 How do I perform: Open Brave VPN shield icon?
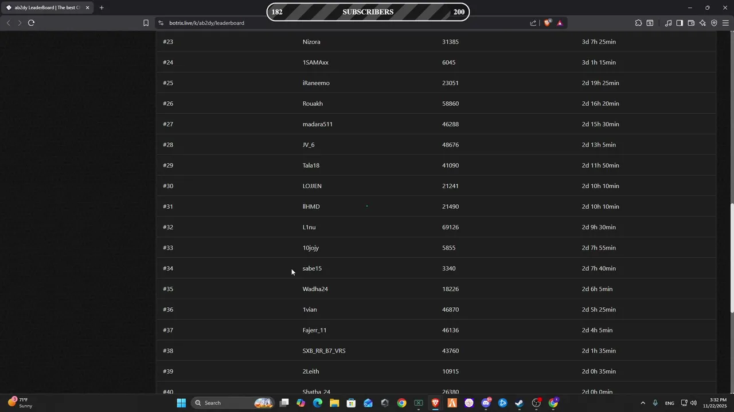714,23
